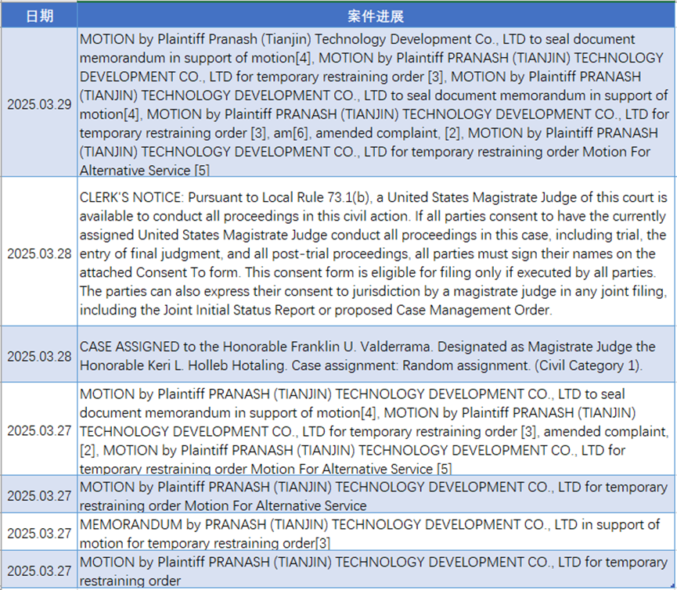Select the date cell beside CLERK'S NOTICE
The height and width of the screenshot is (590, 677).
(x=39, y=252)
